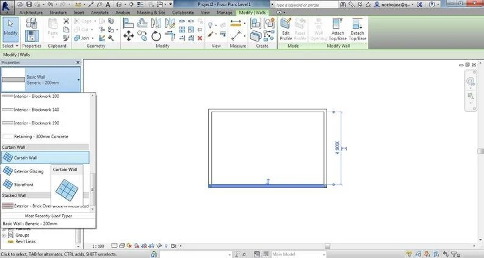The width and height of the screenshot is (484, 258).
Task: Select Curtain Wall type
Action: (45, 158)
